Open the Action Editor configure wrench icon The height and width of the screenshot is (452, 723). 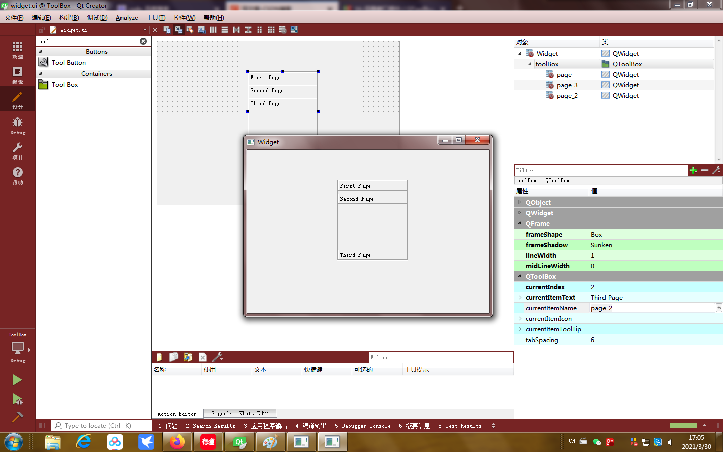217,357
